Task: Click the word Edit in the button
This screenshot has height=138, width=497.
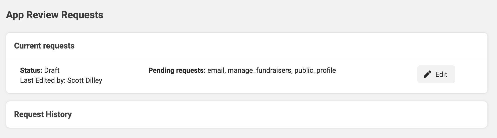Action: [x=441, y=74]
